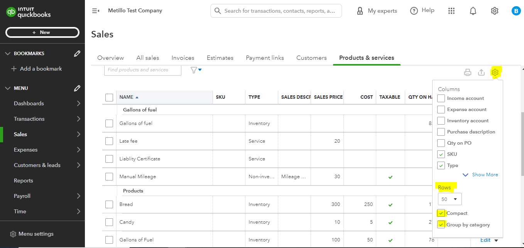Collapse the left navigation menu icon
The width and height of the screenshot is (524, 248).
pyautogui.click(x=96, y=11)
